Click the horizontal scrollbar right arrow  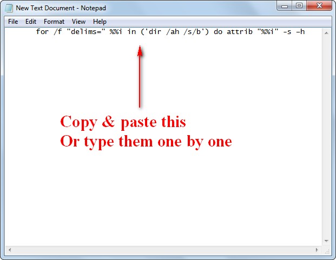click(x=317, y=250)
